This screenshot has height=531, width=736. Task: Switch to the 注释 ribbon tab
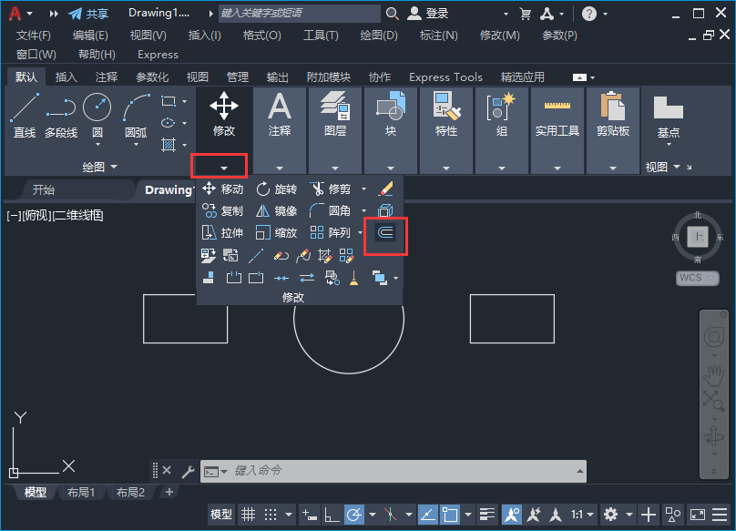pyautogui.click(x=107, y=77)
